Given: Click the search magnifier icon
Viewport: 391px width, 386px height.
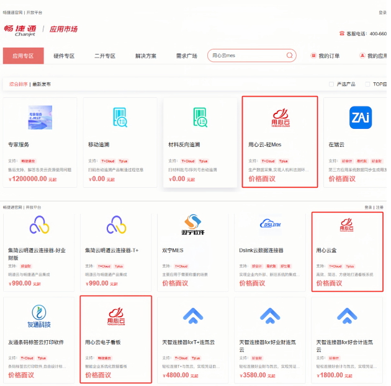Looking at the screenshot, I should (289, 55).
